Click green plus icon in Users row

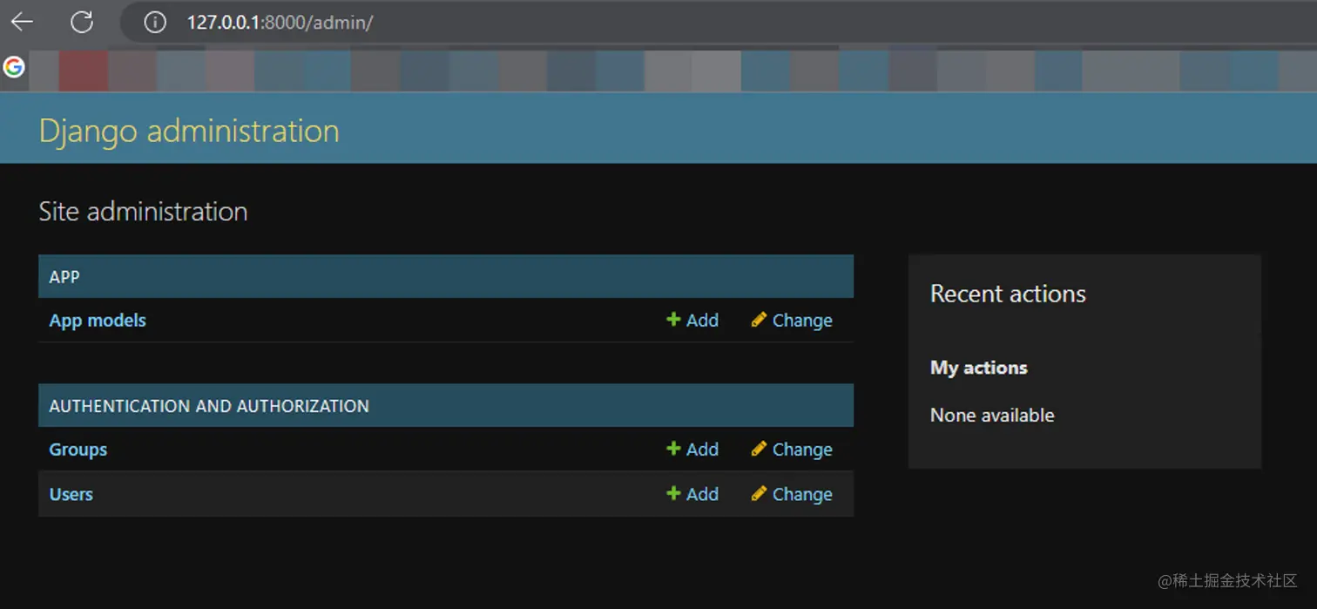click(673, 493)
